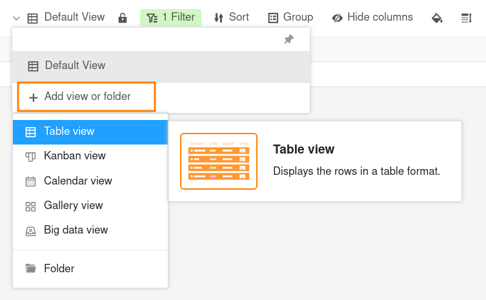Pin the views panel with the pushpin icon
The image size is (486, 300).
pos(289,39)
